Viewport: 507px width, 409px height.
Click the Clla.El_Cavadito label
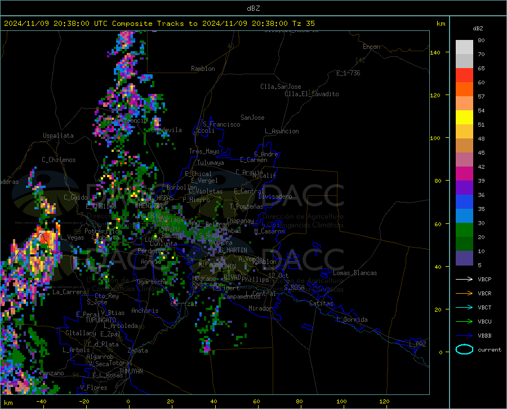coord(312,94)
